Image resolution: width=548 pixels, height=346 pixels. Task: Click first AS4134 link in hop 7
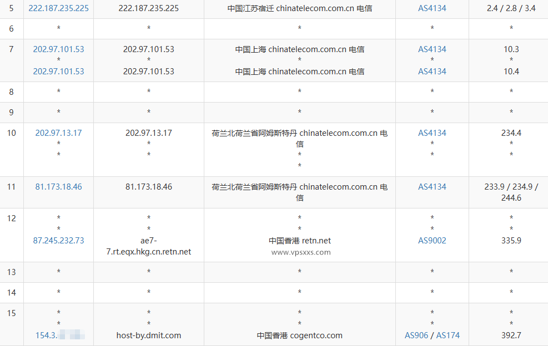pos(432,49)
